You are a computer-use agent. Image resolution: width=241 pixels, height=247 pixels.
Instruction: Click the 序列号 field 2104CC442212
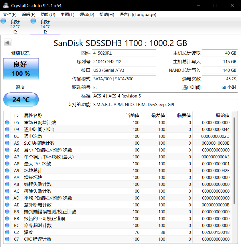point(124,61)
